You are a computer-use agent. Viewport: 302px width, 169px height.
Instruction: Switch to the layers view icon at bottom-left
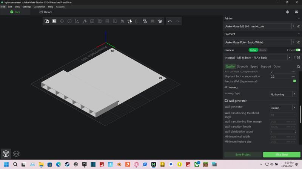pyautogui.click(x=16, y=154)
